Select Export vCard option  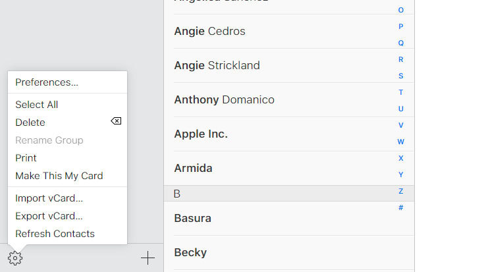coord(49,216)
